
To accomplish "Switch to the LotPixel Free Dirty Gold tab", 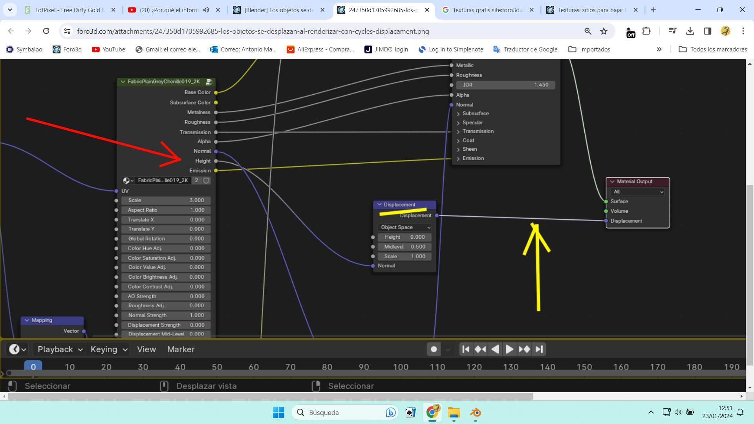I will 67,10.
